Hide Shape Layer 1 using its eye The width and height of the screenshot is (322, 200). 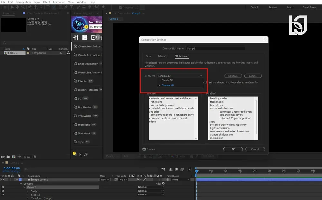3,179
